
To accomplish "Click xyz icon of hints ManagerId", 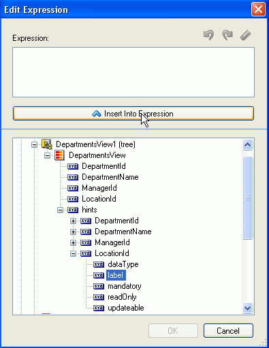I will point(86,242).
